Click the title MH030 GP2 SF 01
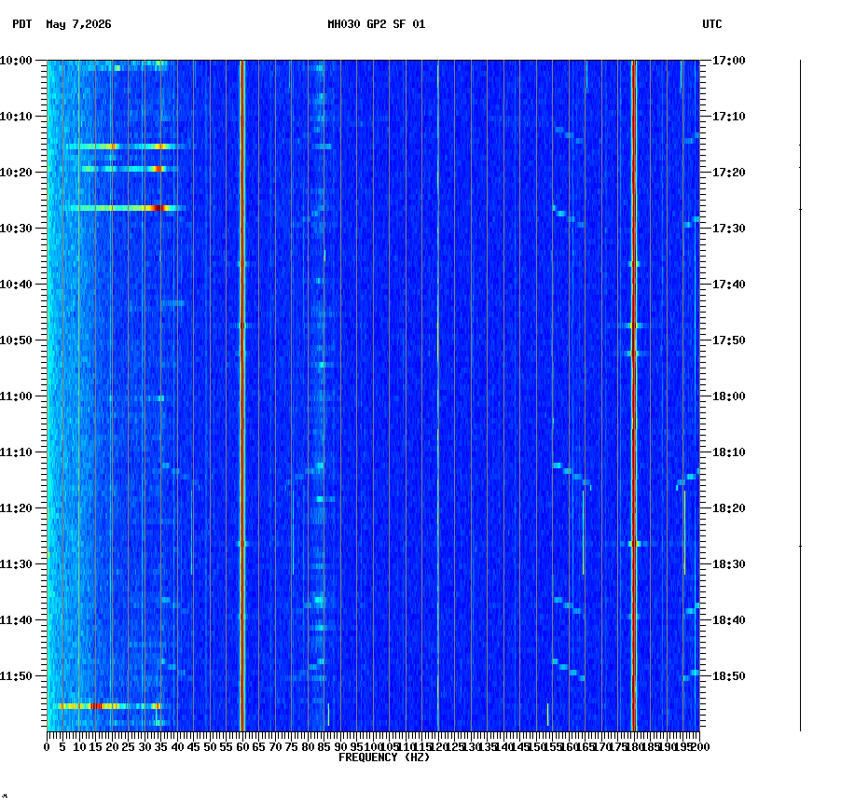This screenshot has width=841, height=806. (376, 24)
